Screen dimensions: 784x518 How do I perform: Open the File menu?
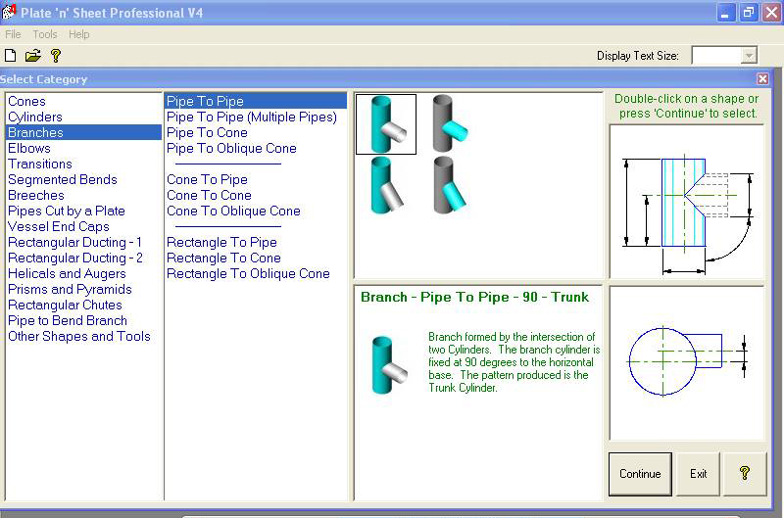[x=13, y=34]
